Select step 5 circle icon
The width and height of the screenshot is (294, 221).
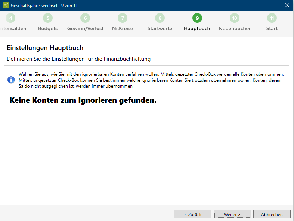point(48,18)
